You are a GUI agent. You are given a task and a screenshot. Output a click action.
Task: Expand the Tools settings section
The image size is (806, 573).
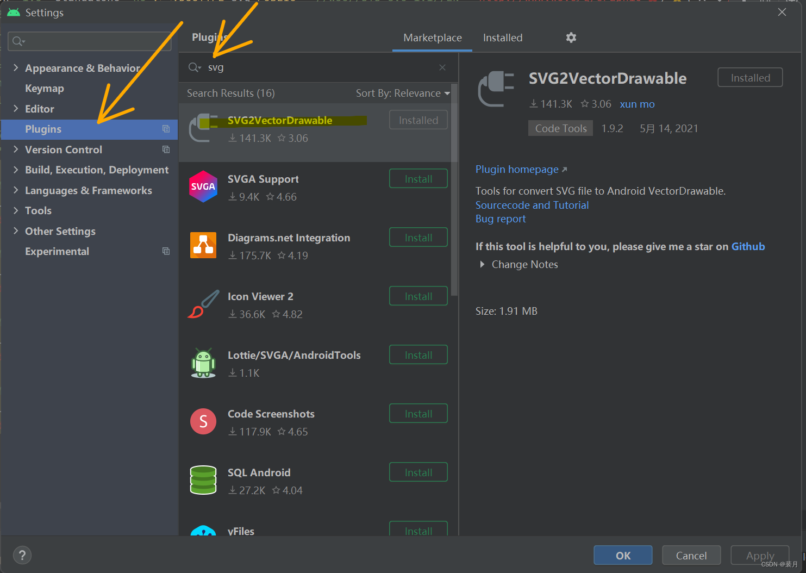(x=16, y=210)
